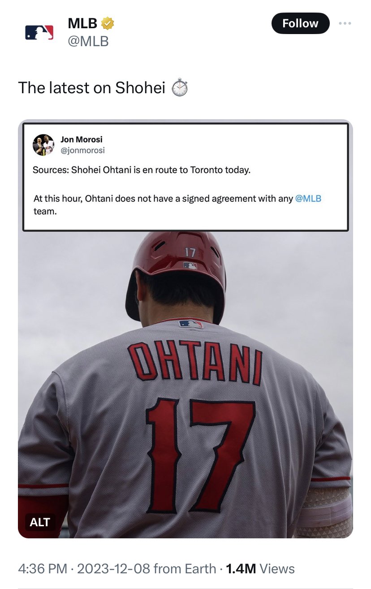Image resolution: width=371 pixels, height=589 pixels.
Task: Open the 1.4M Views count
Action: click(260, 569)
